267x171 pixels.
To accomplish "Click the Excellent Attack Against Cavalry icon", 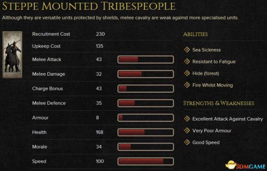I will pyautogui.click(x=187, y=119).
